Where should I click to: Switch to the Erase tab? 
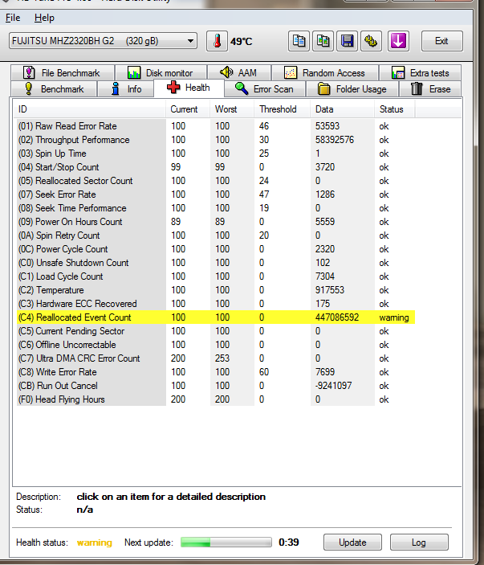430,89
